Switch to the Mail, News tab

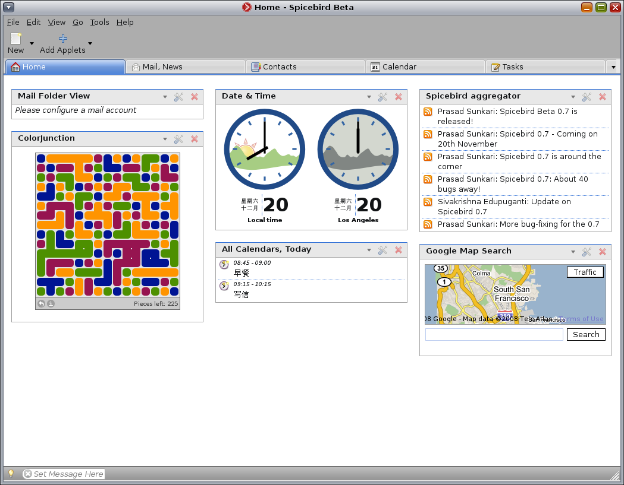click(186, 66)
